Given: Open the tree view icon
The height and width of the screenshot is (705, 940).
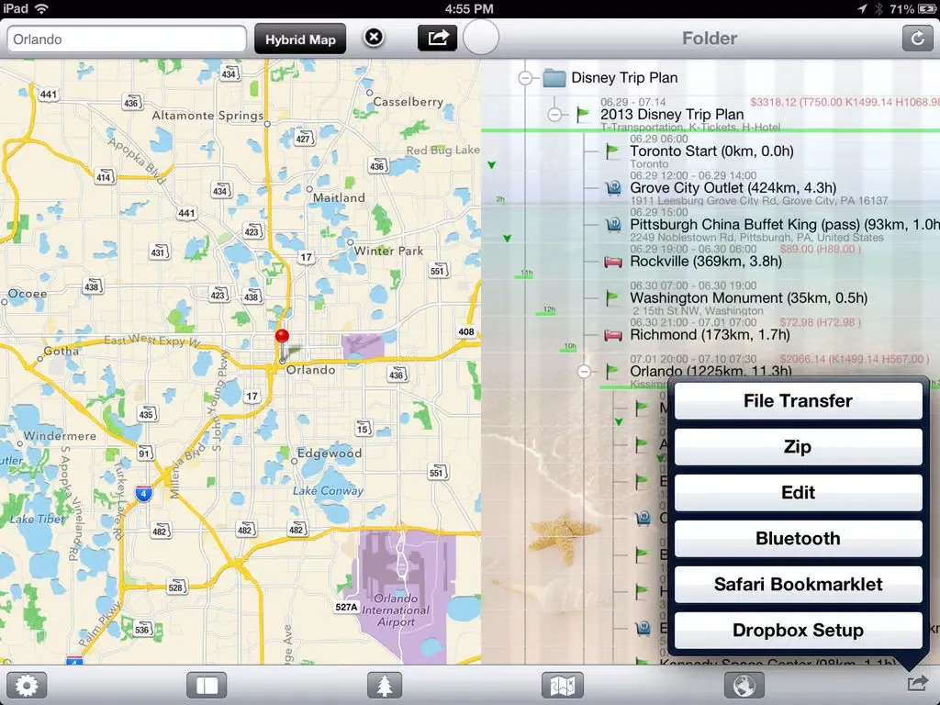Looking at the screenshot, I should (385, 685).
